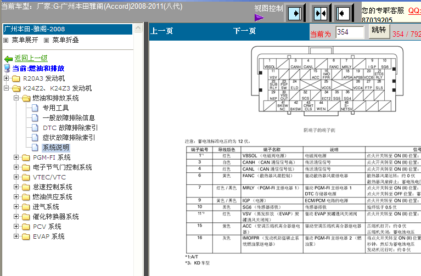Viewport: 421px width, 276px height.
Task: Click the IMOFPR terminal name cell
Action: coord(272,244)
